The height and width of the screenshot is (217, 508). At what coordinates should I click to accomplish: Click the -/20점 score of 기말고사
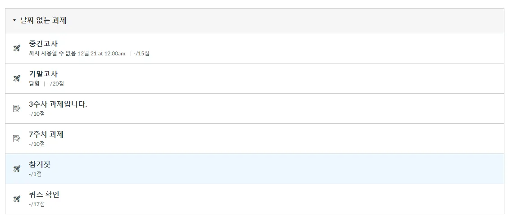(x=56, y=84)
